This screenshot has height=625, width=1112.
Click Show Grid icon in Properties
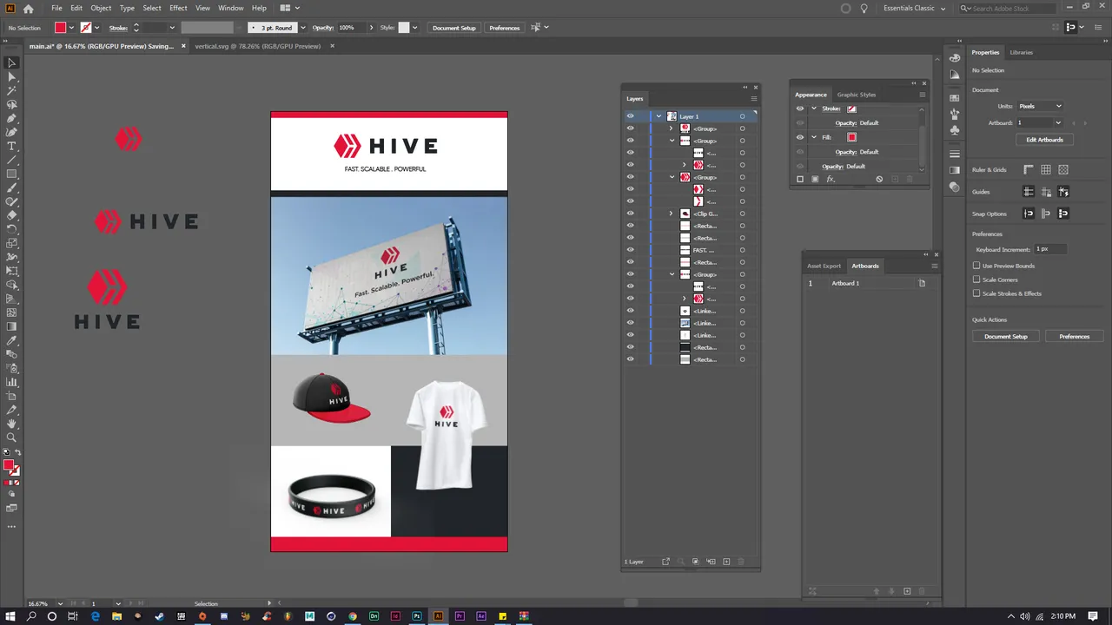click(x=1046, y=170)
